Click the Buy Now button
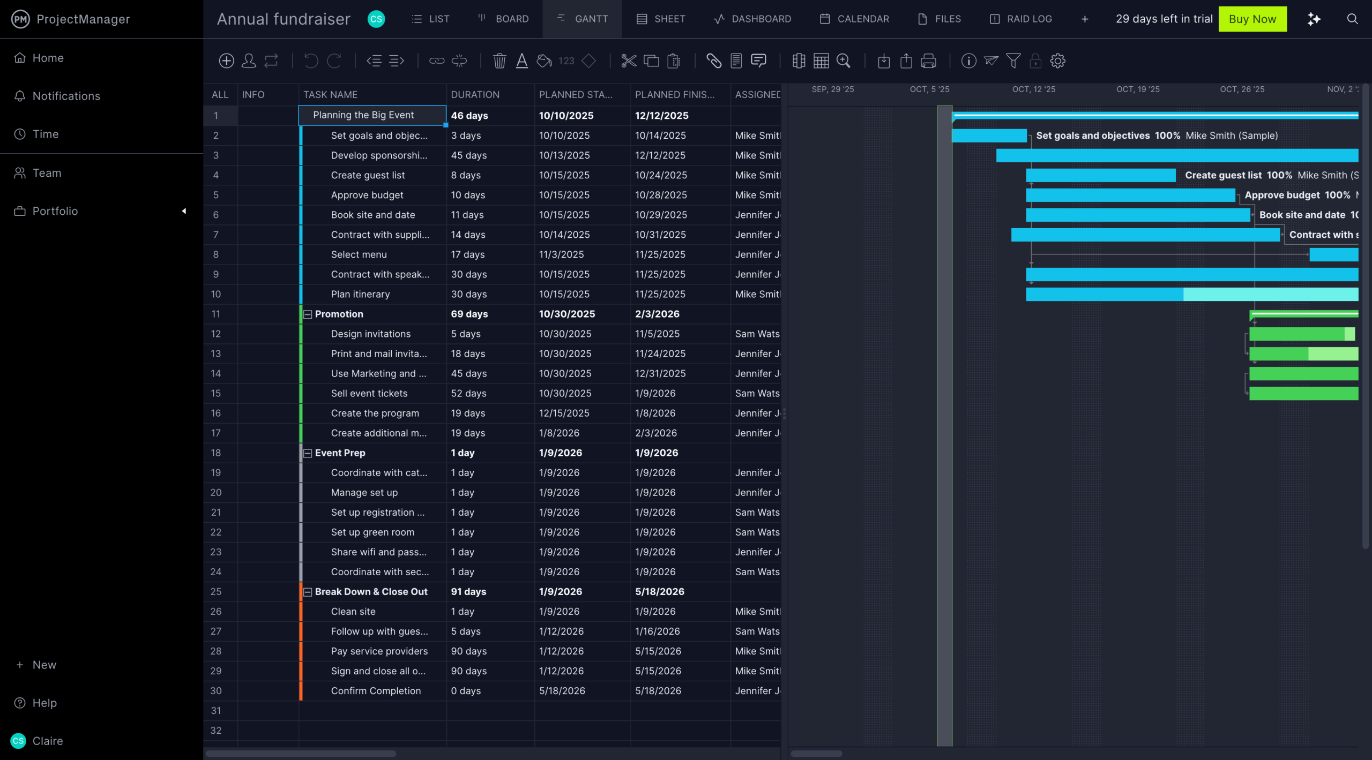The width and height of the screenshot is (1372, 760). pos(1252,19)
